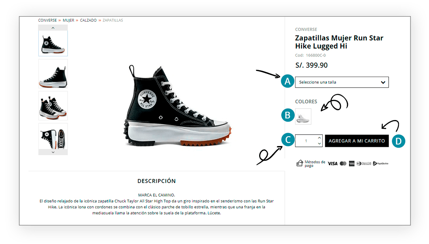Open the CALZADO breadcrumb link
Image resolution: width=429 pixels, height=244 pixels.
click(x=88, y=20)
